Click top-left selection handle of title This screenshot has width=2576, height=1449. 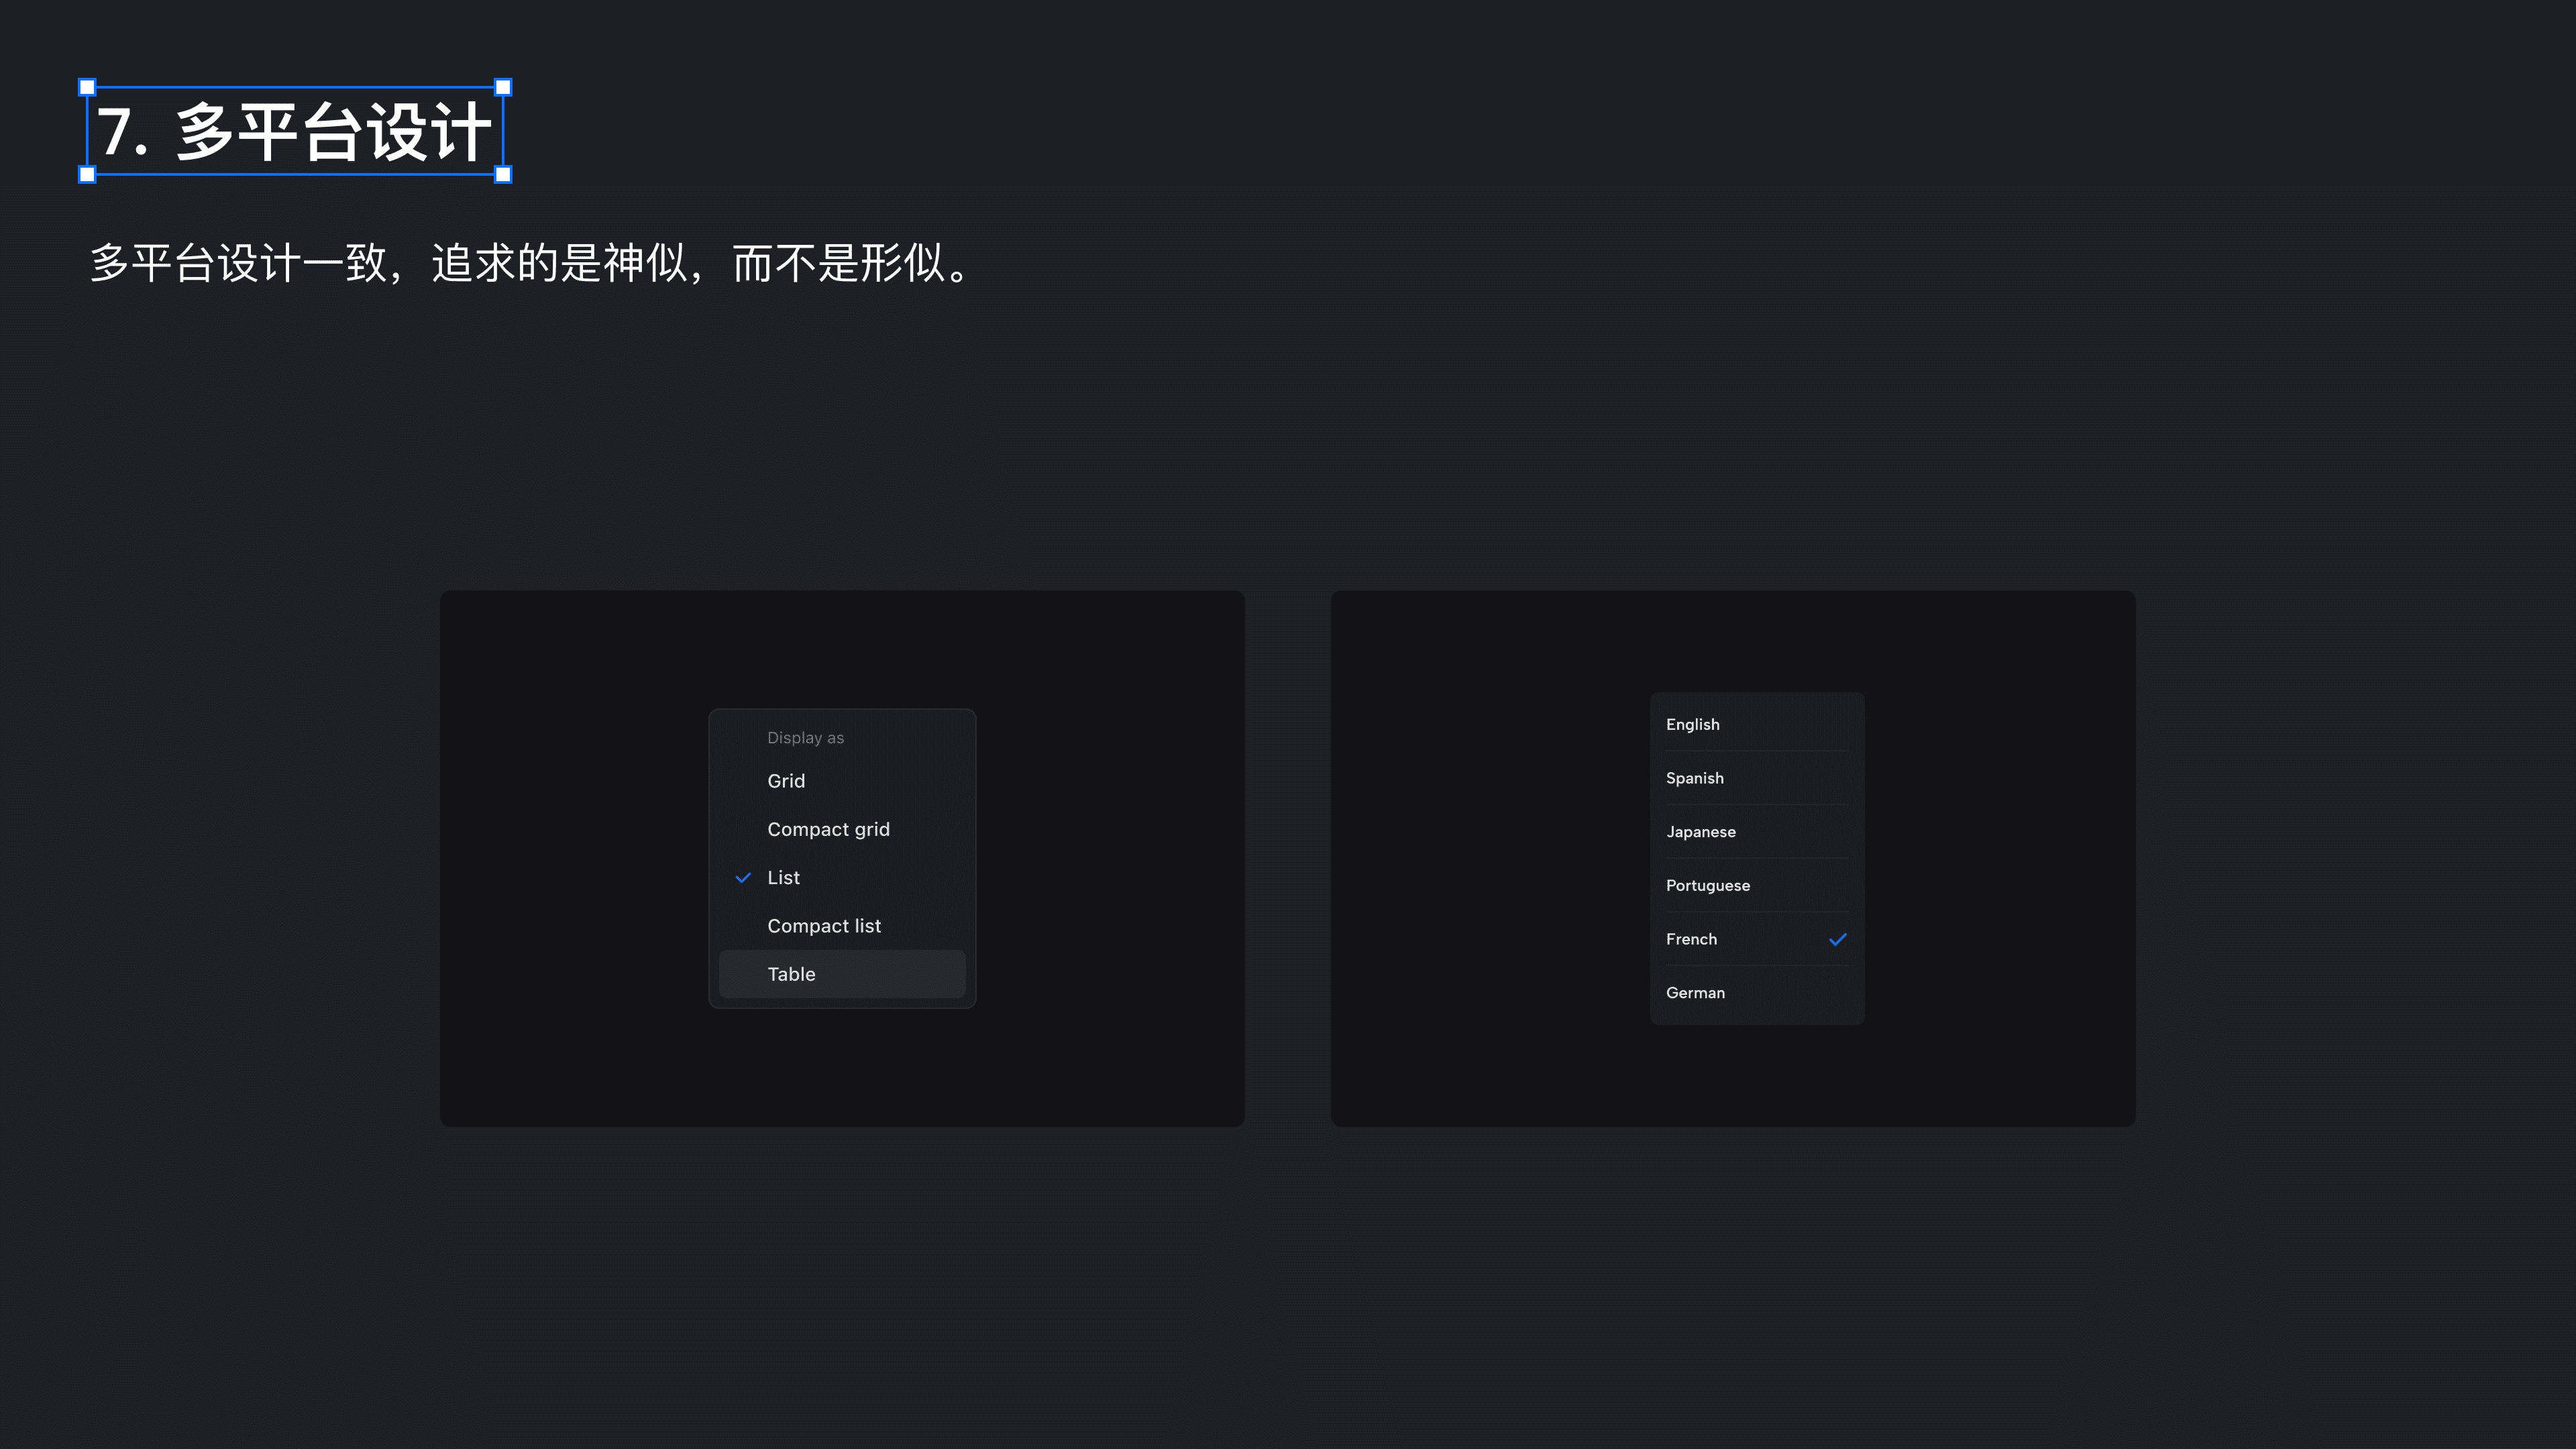click(x=87, y=87)
